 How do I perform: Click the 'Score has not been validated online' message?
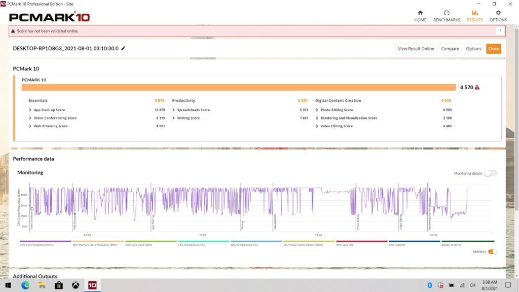(x=48, y=31)
